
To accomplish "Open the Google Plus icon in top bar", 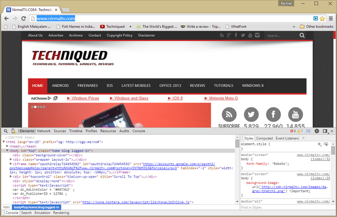I will tap(229, 35).
